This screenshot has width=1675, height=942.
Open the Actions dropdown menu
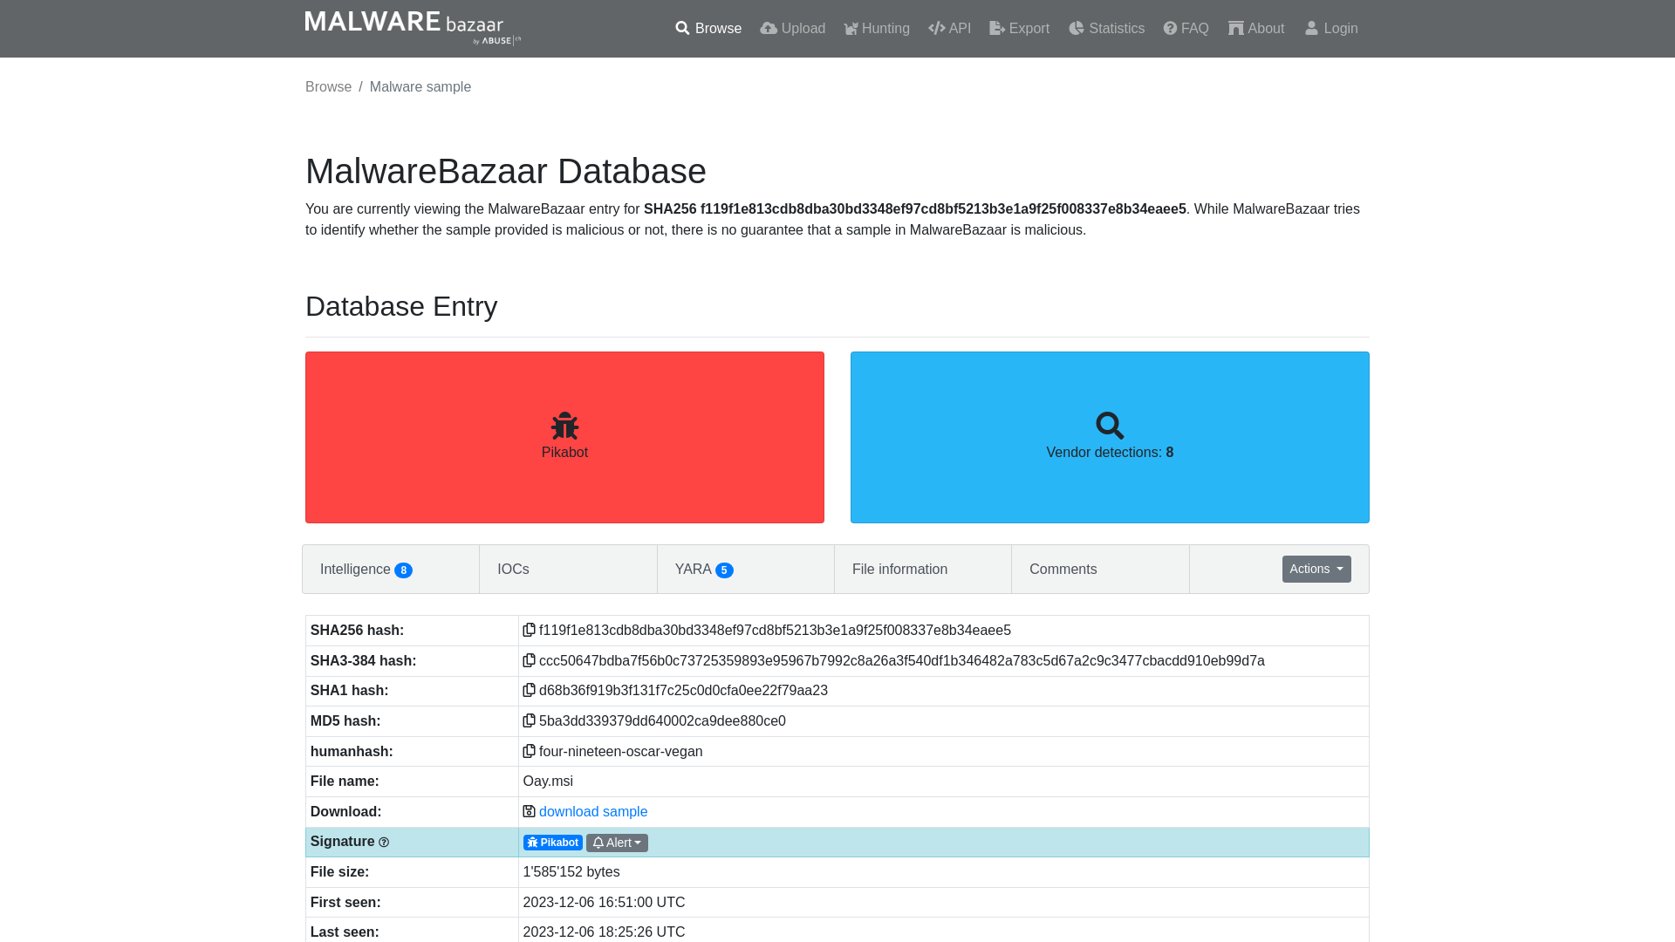(1316, 568)
